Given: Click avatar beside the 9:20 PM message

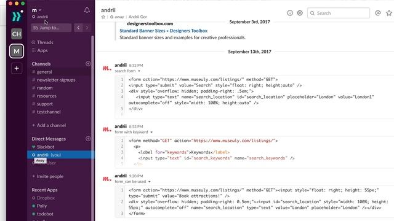Looking at the screenshot, I should (107, 179).
